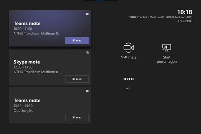Click the Skype møte title text
The height and width of the screenshot is (134, 201).
tap(27, 62)
